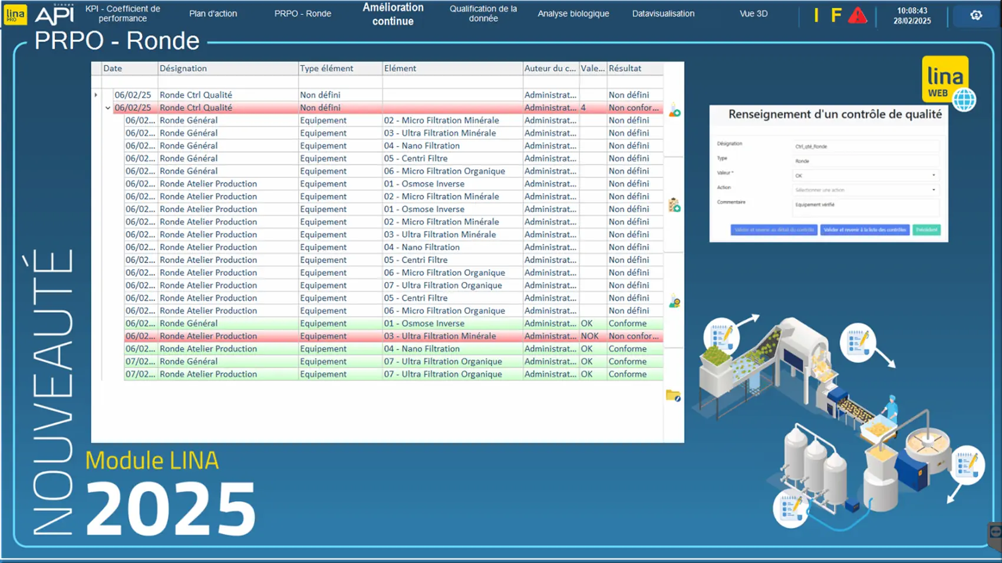This screenshot has height=563, width=1002.
Task: Open the Vue 3D tab
Action: pos(753,14)
